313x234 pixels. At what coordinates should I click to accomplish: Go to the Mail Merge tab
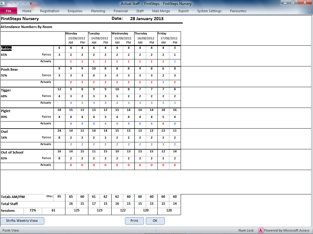coord(161,11)
